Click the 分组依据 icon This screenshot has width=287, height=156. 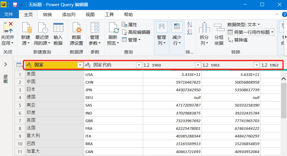(219, 27)
